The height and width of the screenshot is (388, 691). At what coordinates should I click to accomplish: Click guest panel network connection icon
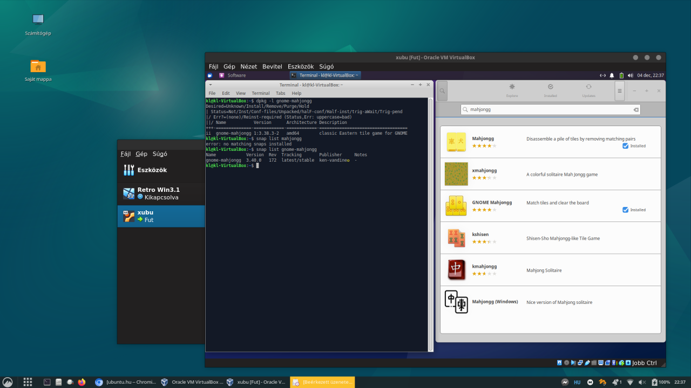coord(603,75)
